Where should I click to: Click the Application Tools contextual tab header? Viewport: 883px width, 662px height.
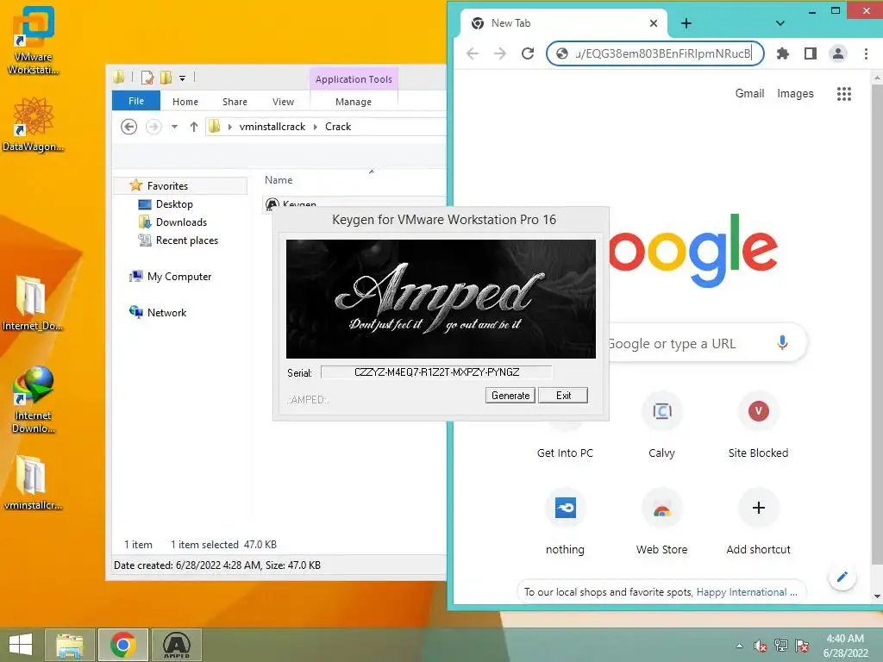click(354, 79)
